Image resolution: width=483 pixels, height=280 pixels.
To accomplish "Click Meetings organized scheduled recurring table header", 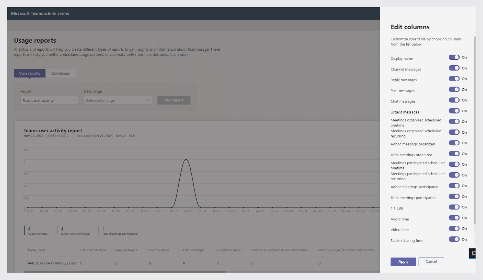I will (x=347, y=250).
